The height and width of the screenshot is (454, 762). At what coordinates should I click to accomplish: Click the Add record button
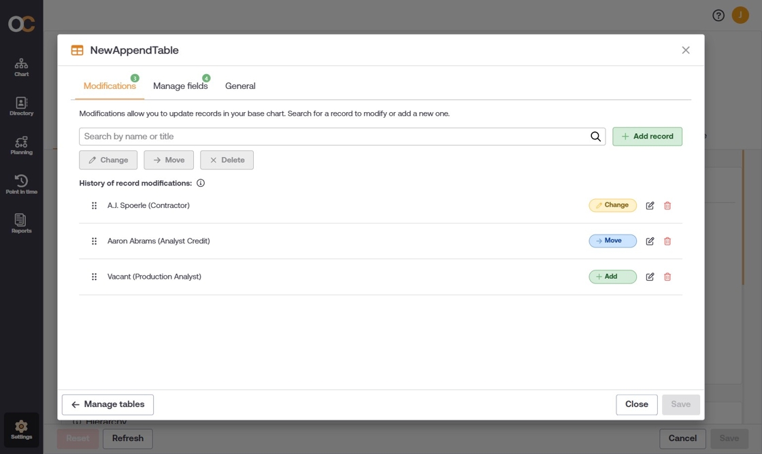tap(647, 137)
